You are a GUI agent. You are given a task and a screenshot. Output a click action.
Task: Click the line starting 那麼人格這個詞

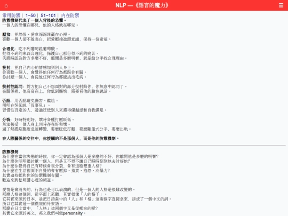[54, 194]
